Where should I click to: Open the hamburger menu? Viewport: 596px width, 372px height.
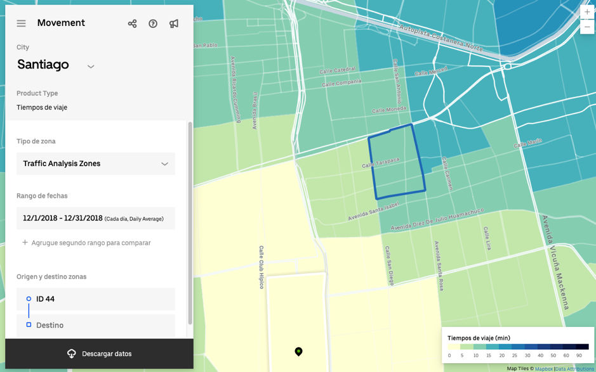coord(21,23)
